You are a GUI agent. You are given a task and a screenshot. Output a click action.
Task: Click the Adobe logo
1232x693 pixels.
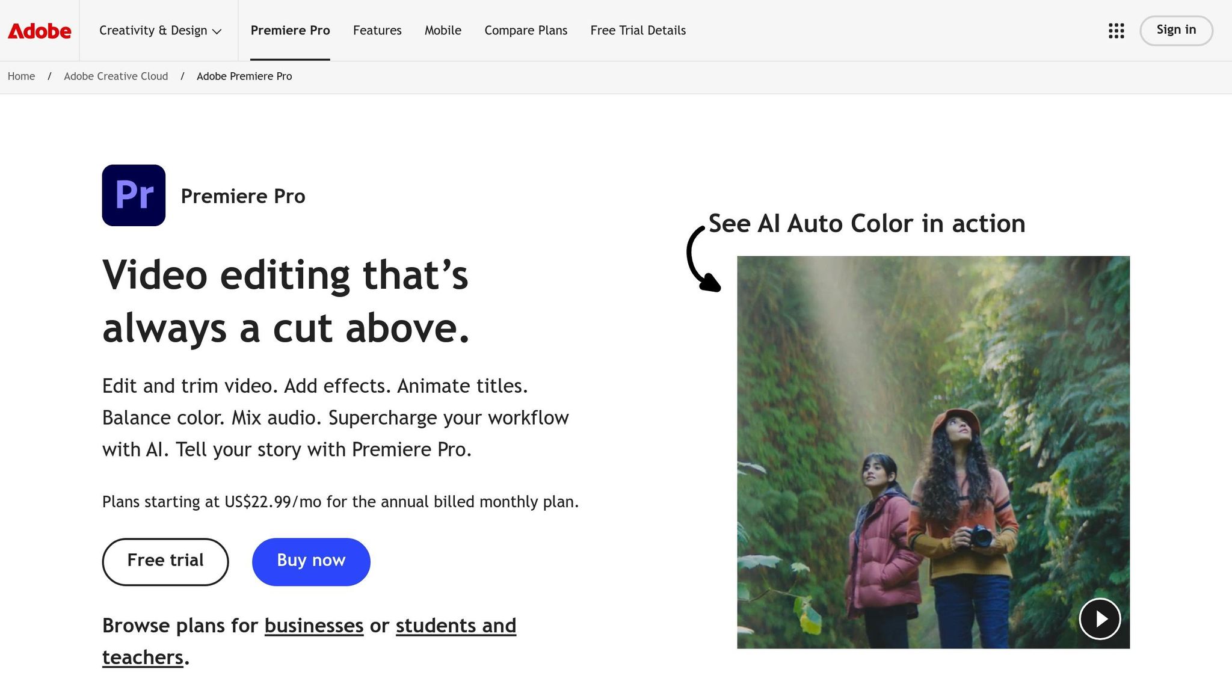point(38,30)
